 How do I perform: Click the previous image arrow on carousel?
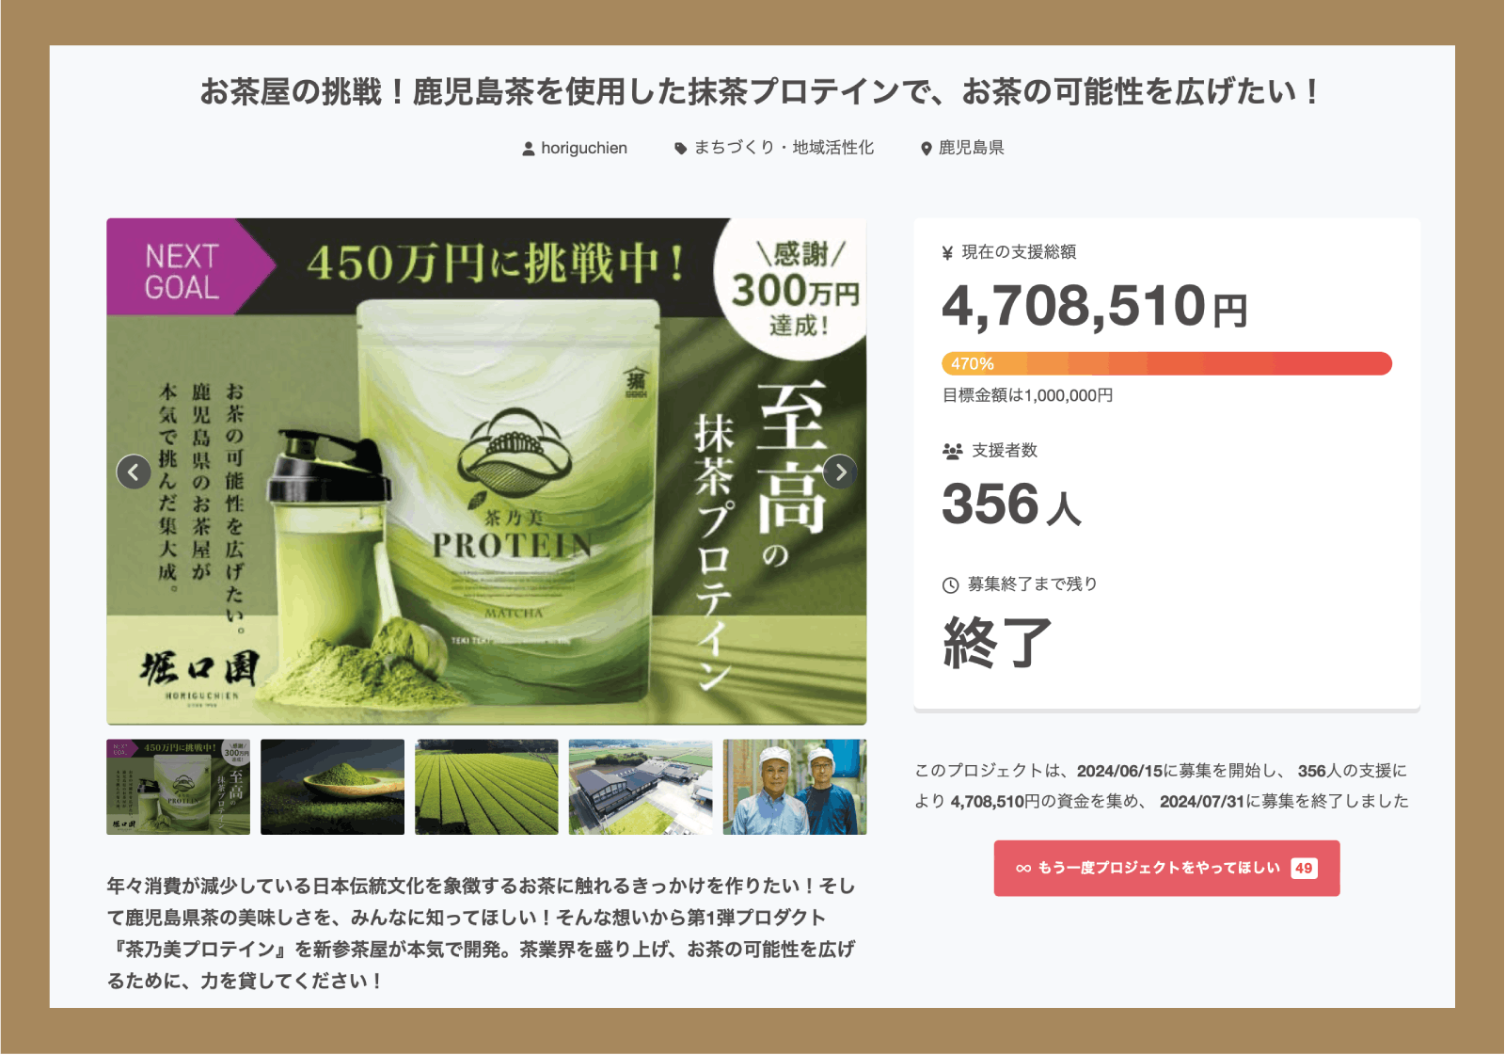(134, 472)
